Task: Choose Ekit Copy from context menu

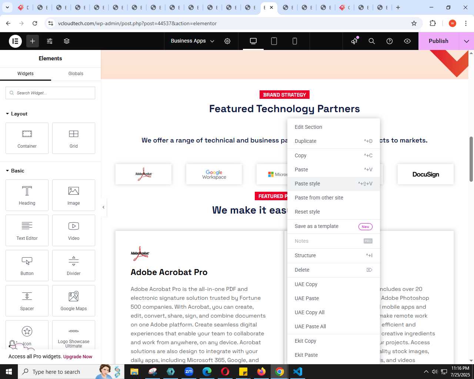Action: [334, 341]
